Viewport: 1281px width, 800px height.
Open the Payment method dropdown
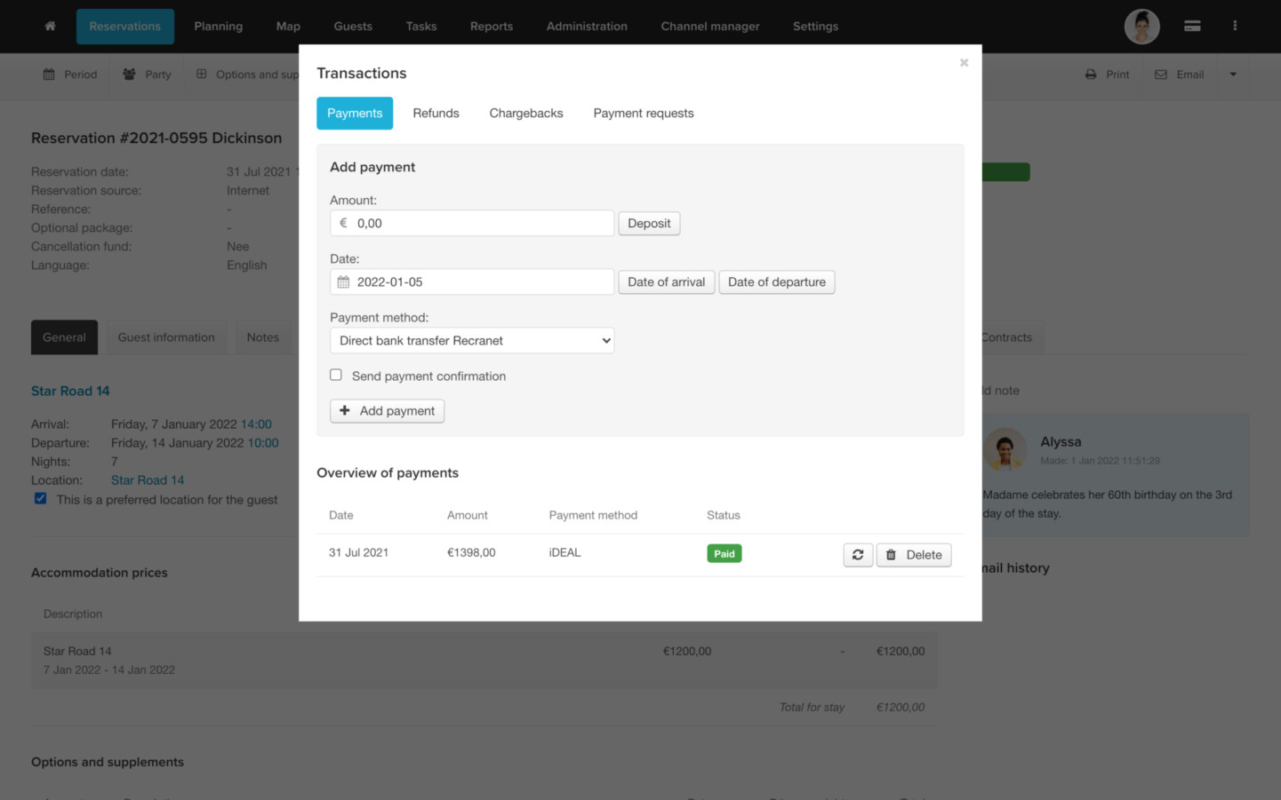point(472,341)
